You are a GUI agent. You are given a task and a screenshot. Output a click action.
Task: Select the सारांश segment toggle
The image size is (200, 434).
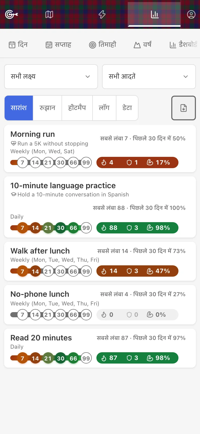pyautogui.click(x=19, y=108)
